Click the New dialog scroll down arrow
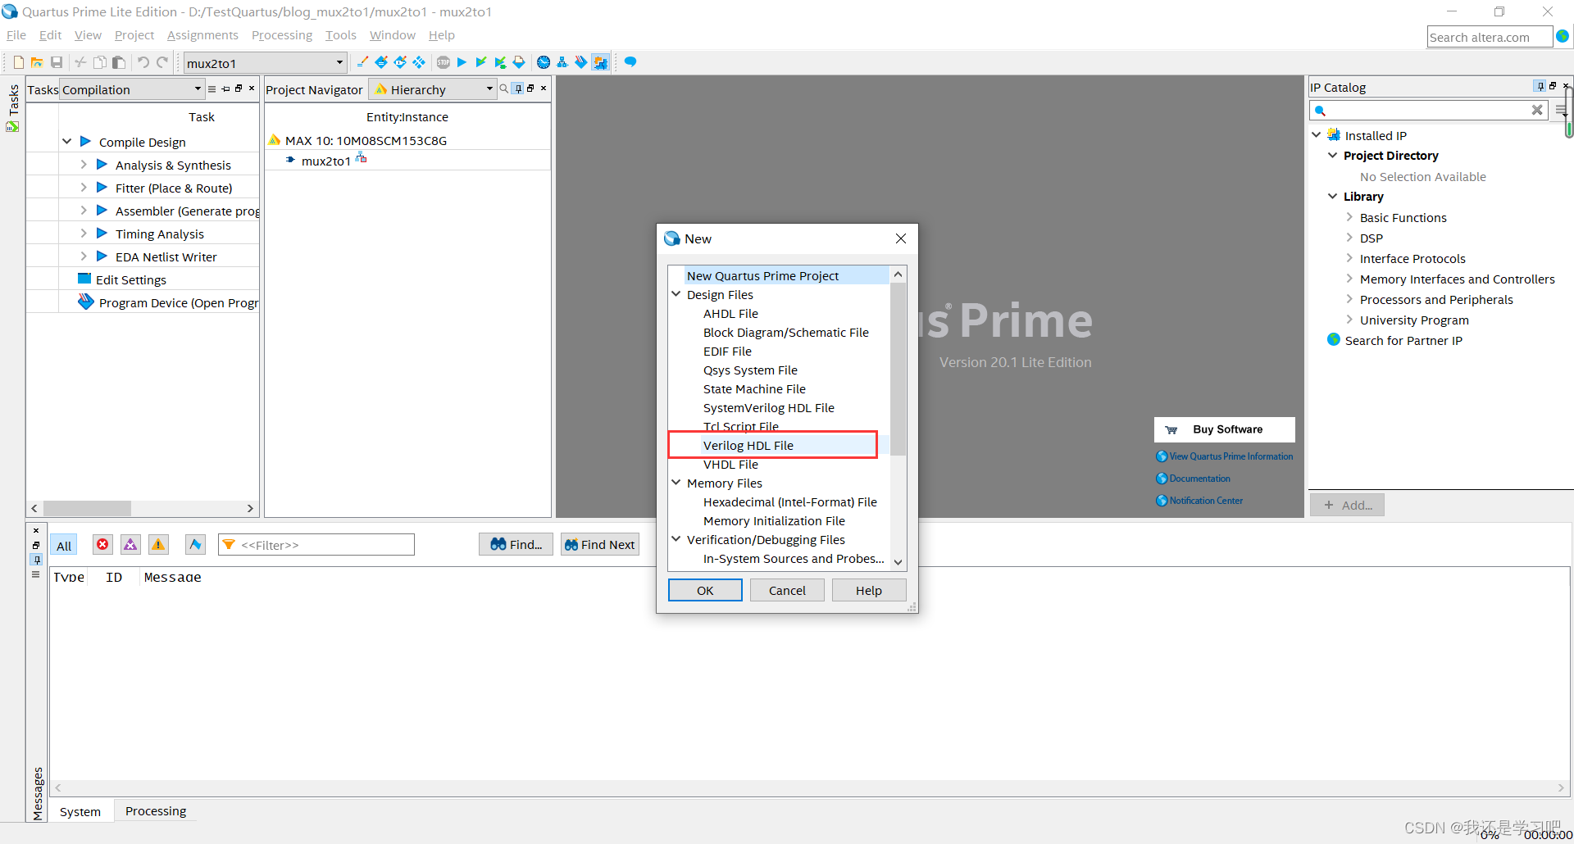 point(898,562)
